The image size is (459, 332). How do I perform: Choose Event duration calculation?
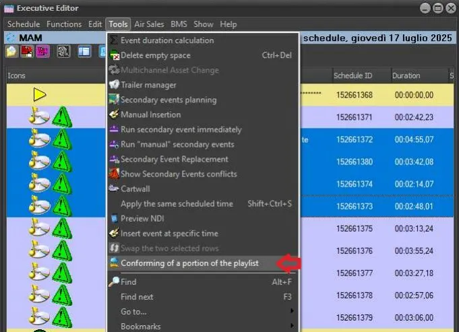tap(166, 40)
